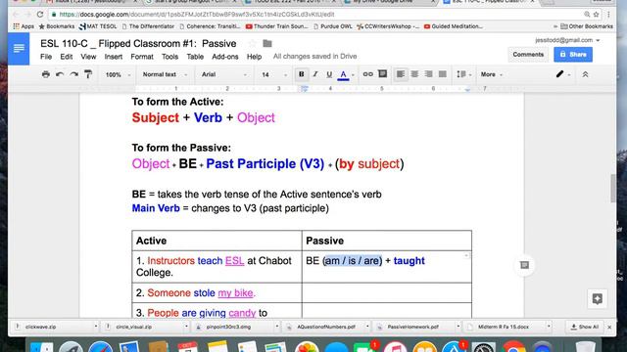Viewport: 627px width, 352px height.
Task: Reload the page in Chrome
Action: 40,15
